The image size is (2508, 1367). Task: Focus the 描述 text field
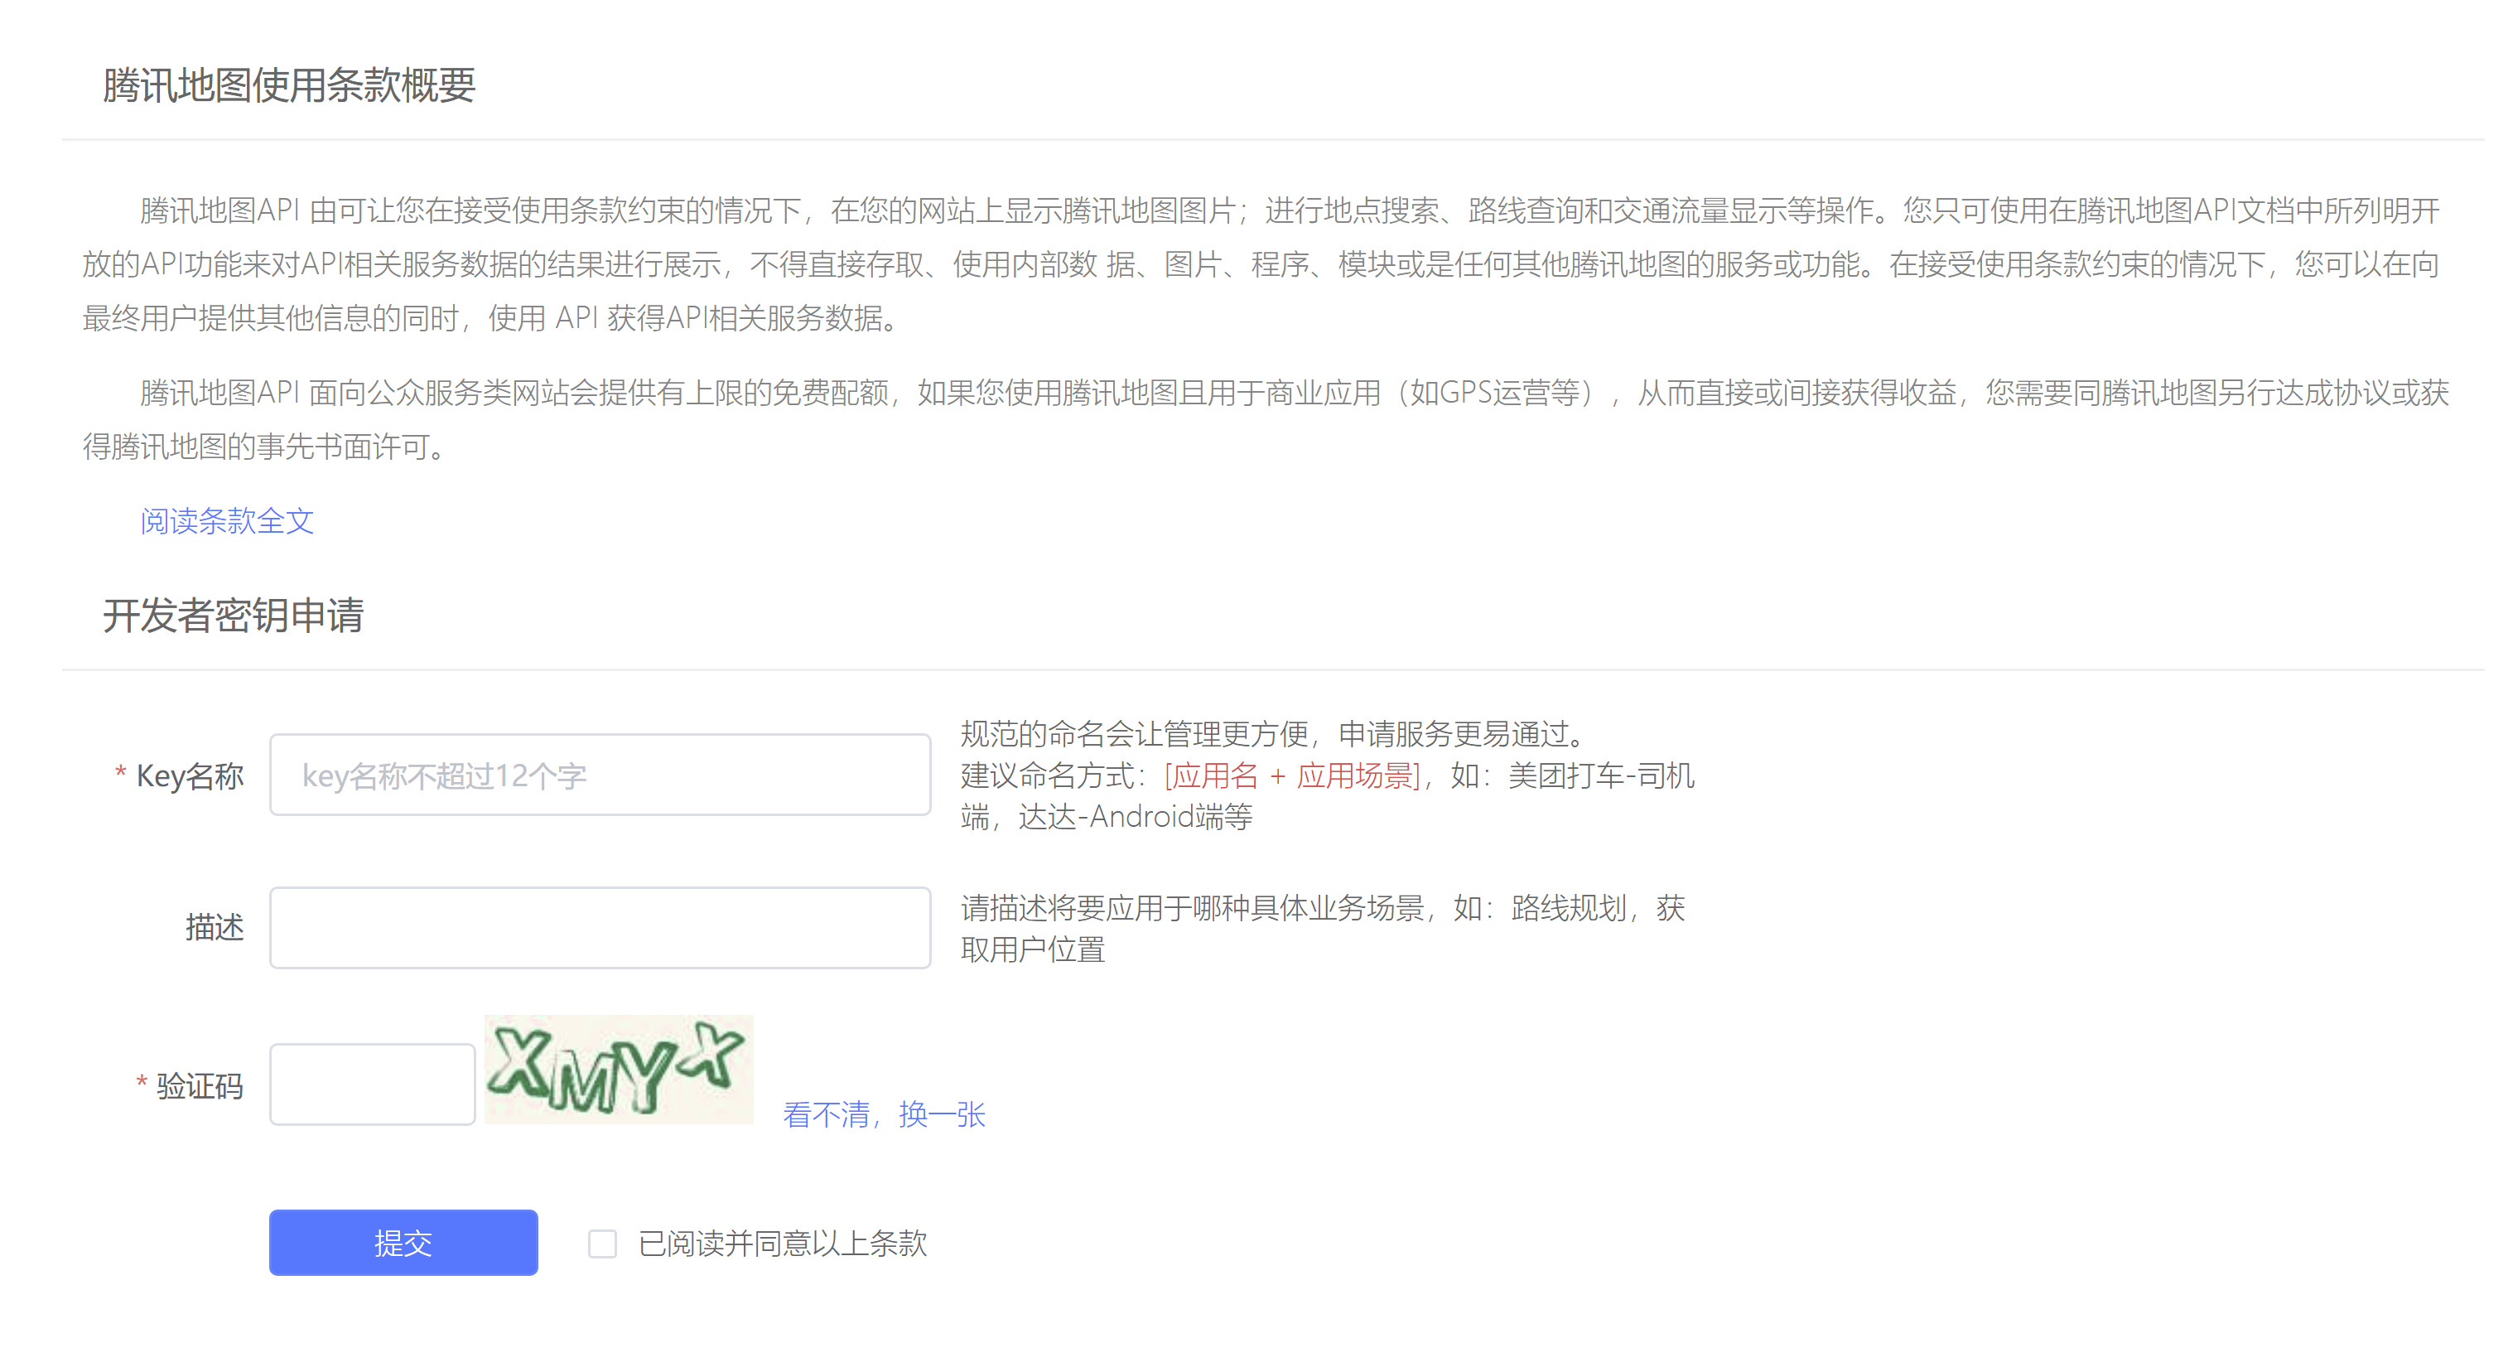point(600,927)
